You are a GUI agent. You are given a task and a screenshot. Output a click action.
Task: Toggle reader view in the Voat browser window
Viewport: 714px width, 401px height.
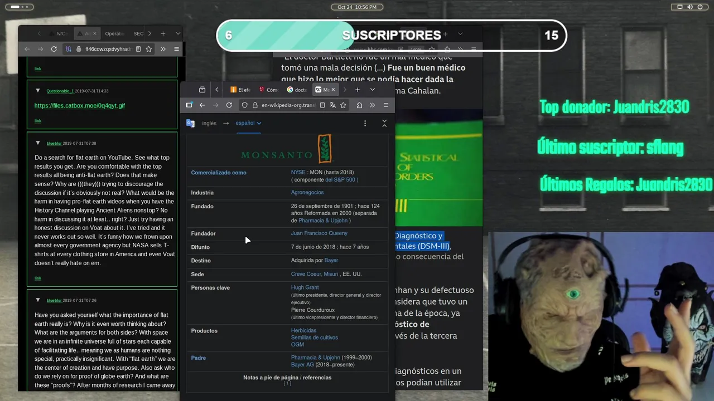(x=138, y=49)
